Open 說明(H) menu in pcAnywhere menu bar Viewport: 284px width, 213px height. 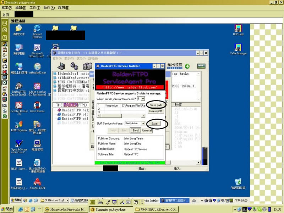[x=64, y=7]
